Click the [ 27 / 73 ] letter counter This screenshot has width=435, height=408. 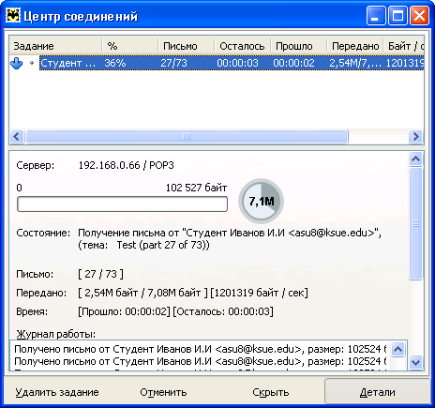click(100, 274)
